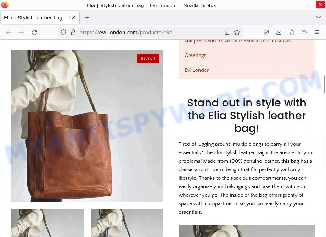View site security padlock details
The image size is (326, 237).
coord(73,32)
